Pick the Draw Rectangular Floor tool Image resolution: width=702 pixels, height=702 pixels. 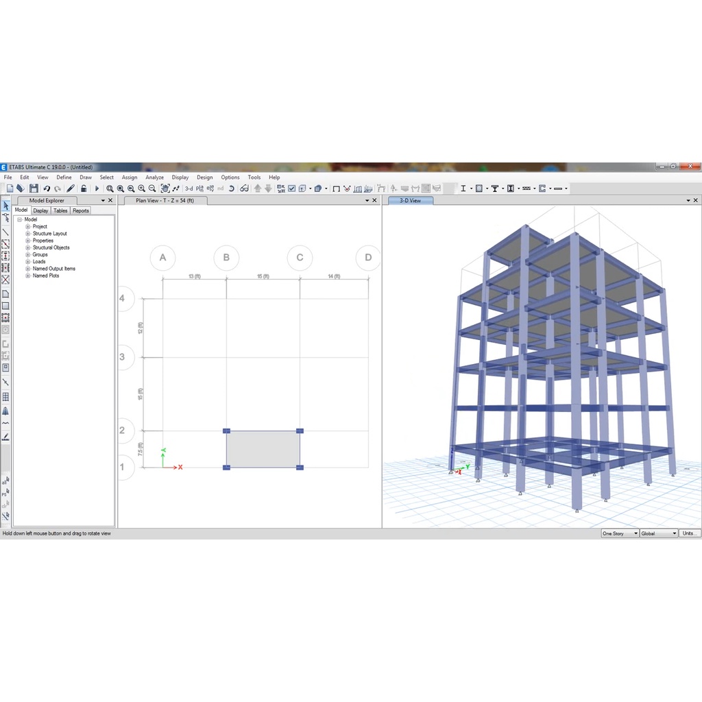pyautogui.click(x=5, y=306)
